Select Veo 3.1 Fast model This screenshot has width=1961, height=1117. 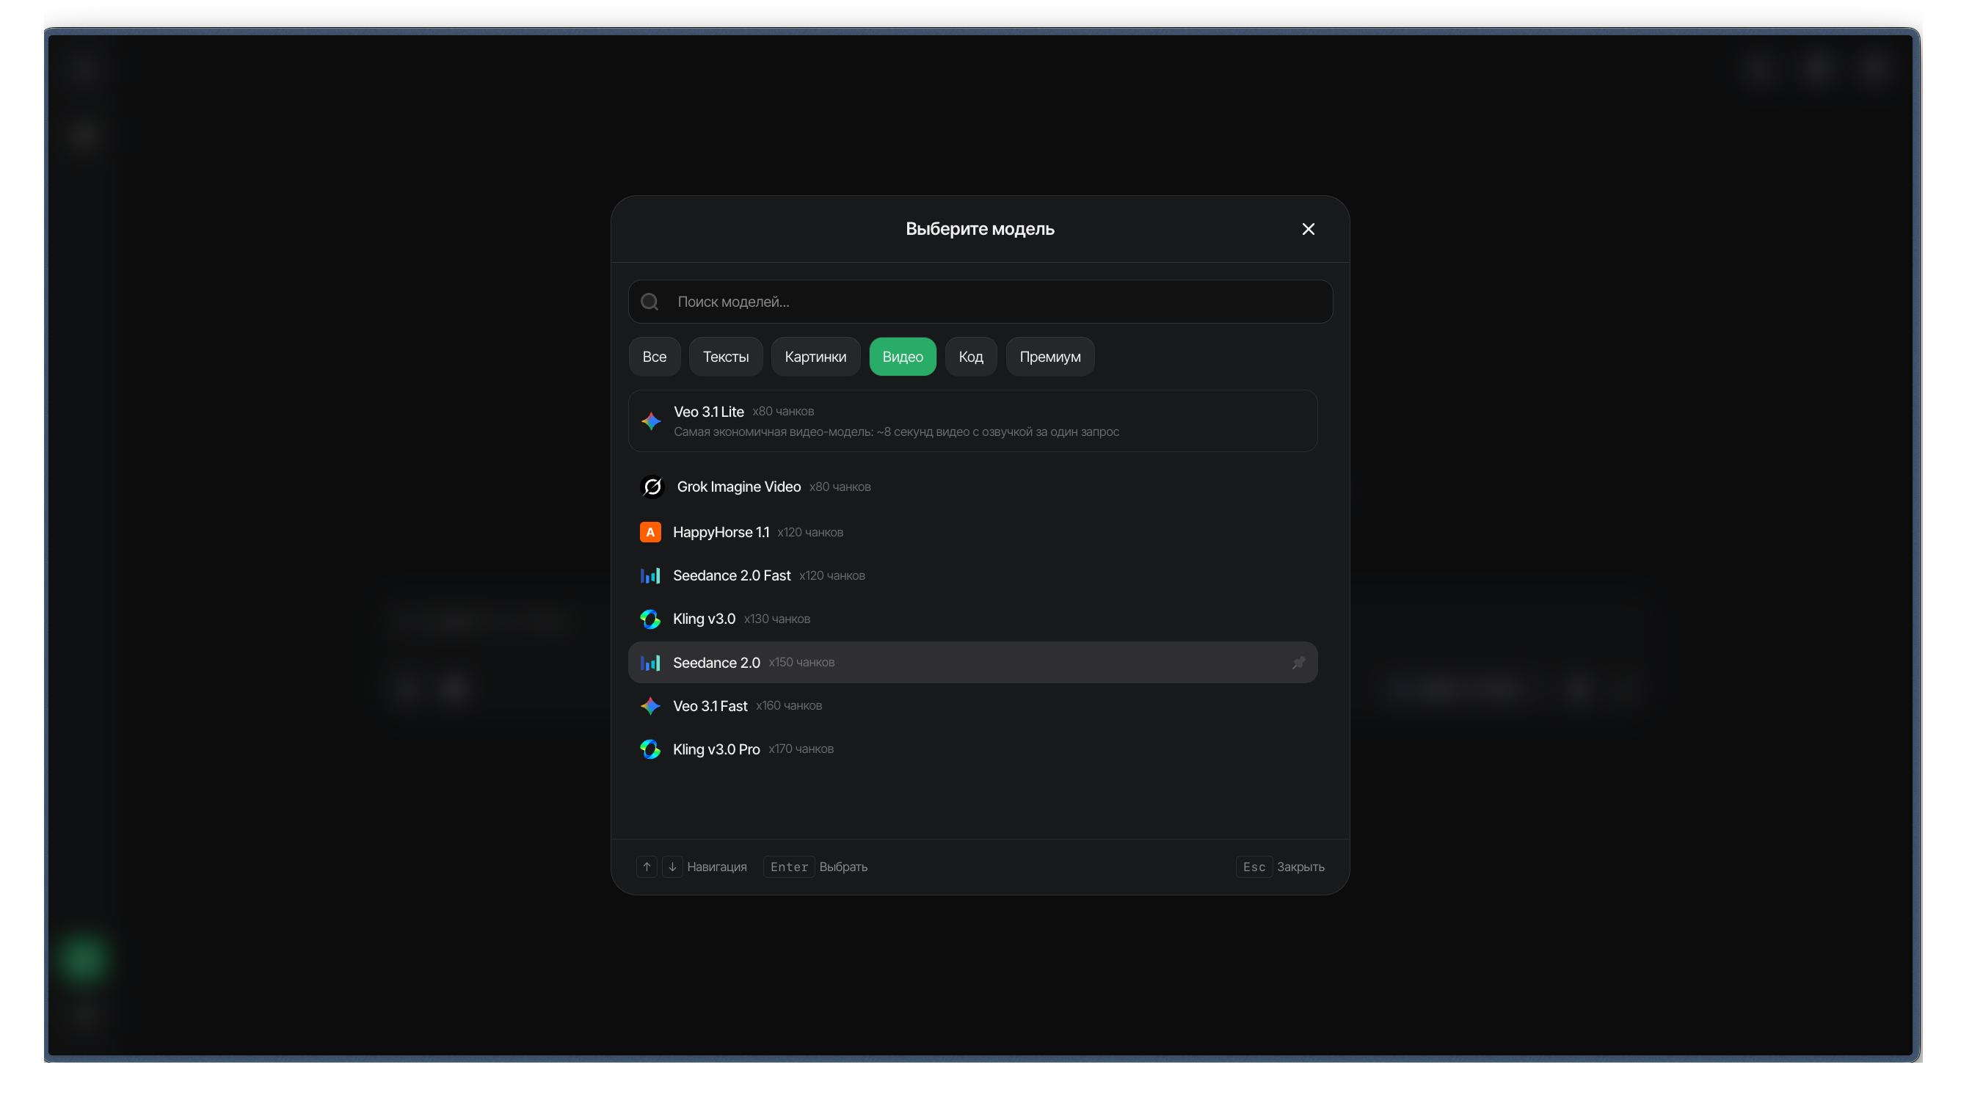click(972, 706)
